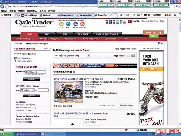Open the 50 miles distance dropdown
This screenshot has width=181, height=136.
click(27, 90)
